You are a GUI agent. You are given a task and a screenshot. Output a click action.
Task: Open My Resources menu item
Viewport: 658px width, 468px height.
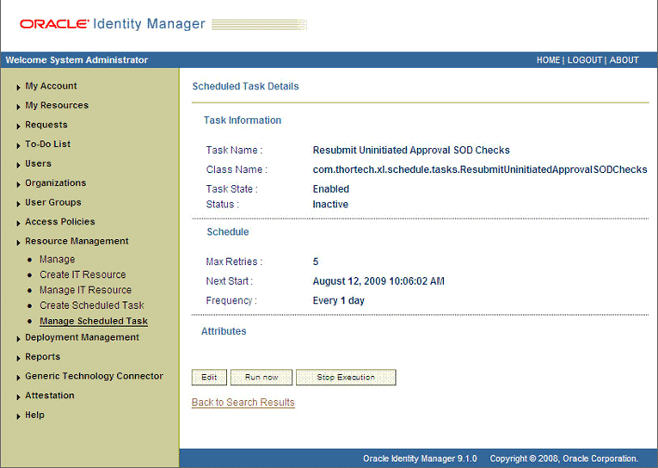[x=57, y=105]
